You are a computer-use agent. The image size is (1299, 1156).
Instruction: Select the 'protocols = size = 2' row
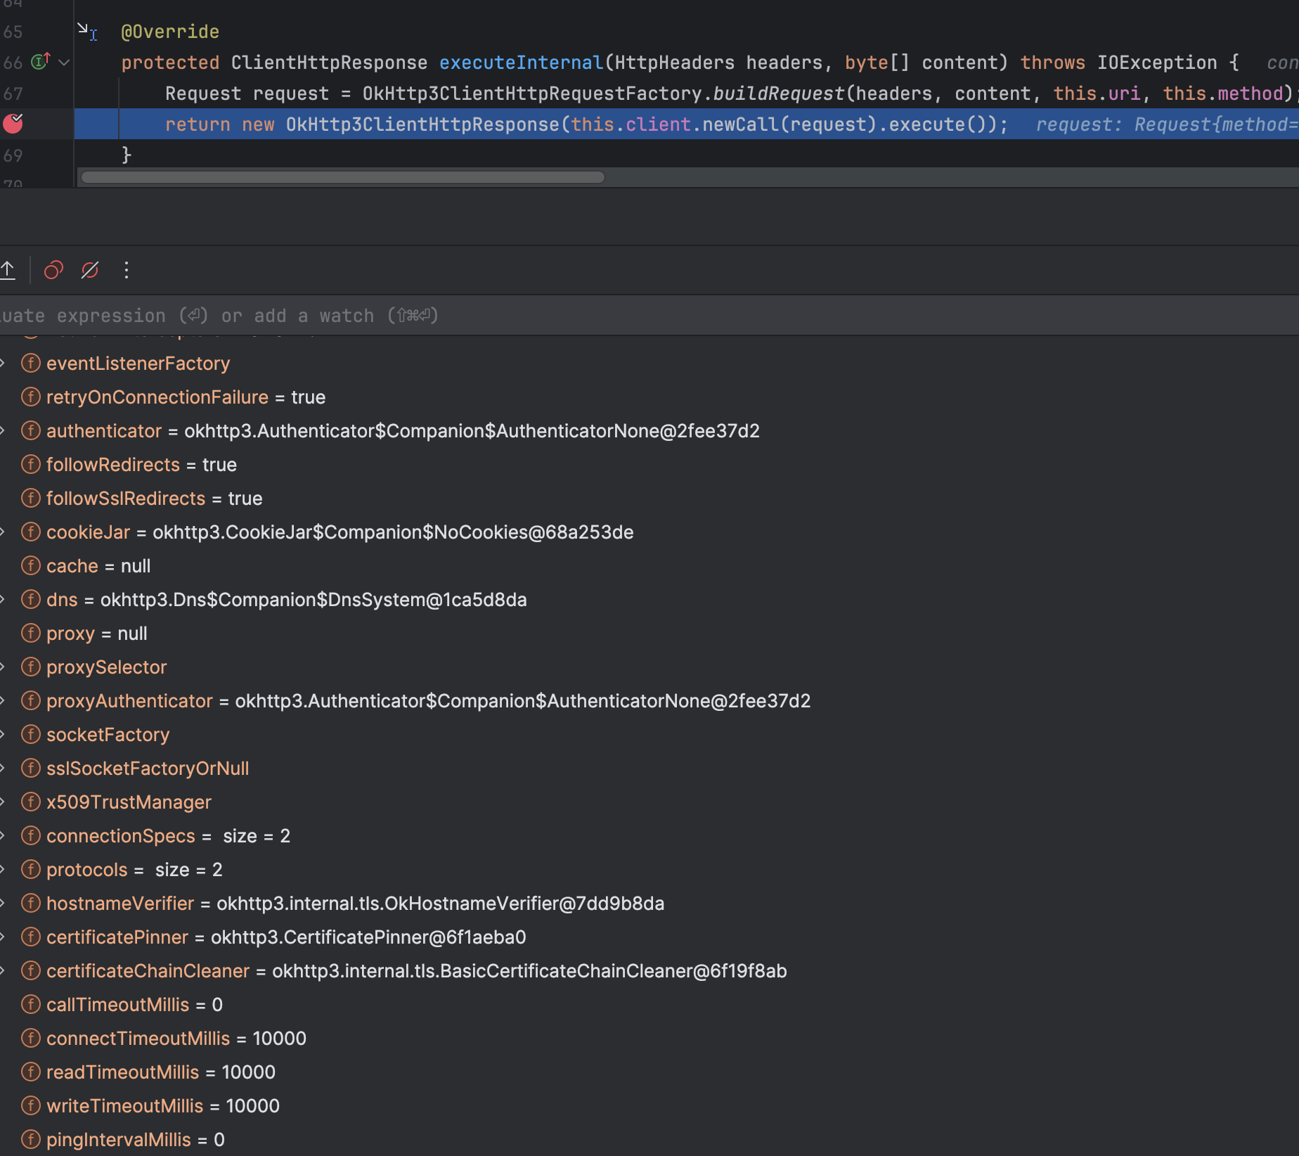[x=649, y=870]
